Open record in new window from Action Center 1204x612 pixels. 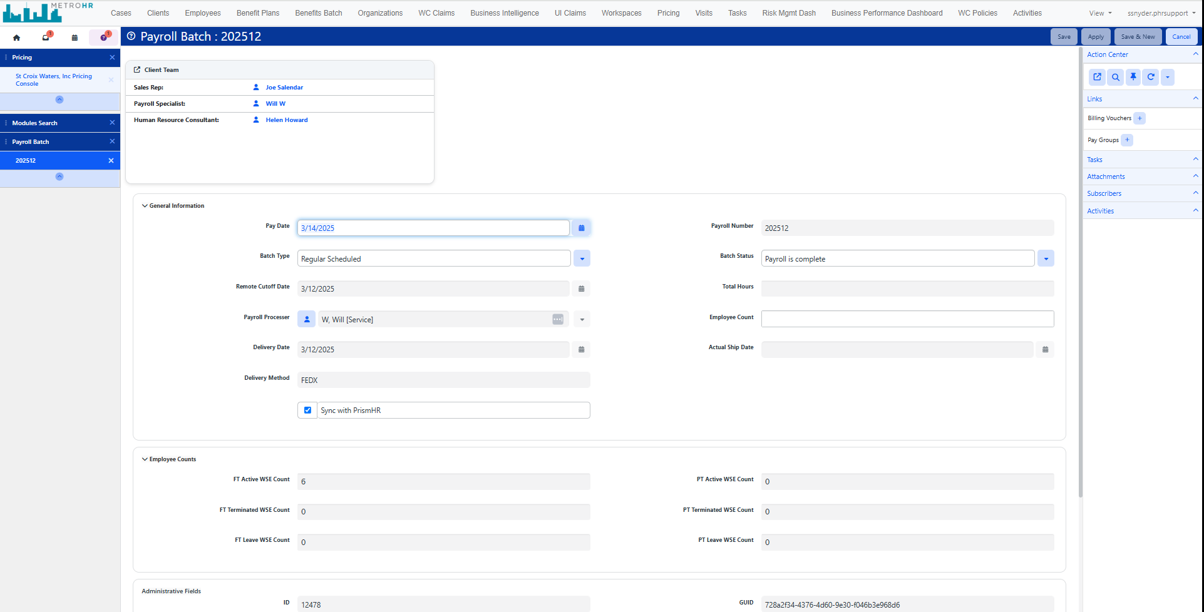point(1097,77)
